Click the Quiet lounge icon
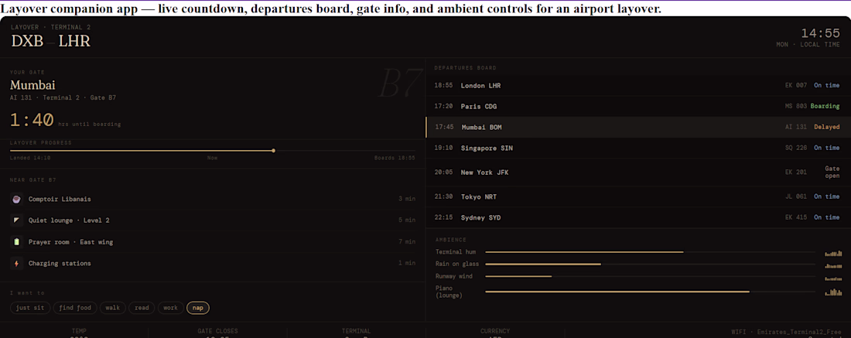The image size is (851, 338). click(x=16, y=220)
